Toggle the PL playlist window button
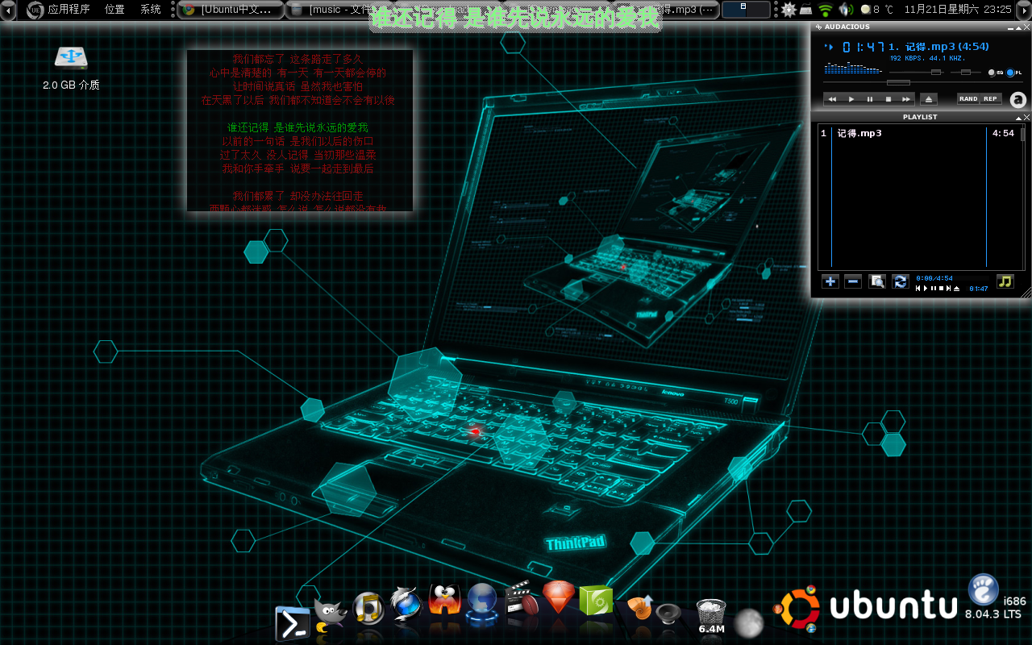The image size is (1032, 645). coord(1014,73)
